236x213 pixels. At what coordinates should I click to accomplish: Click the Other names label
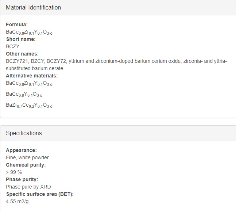[x=22, y=54]
